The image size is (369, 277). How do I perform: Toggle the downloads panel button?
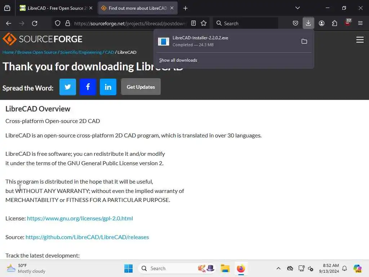(308, 23)
